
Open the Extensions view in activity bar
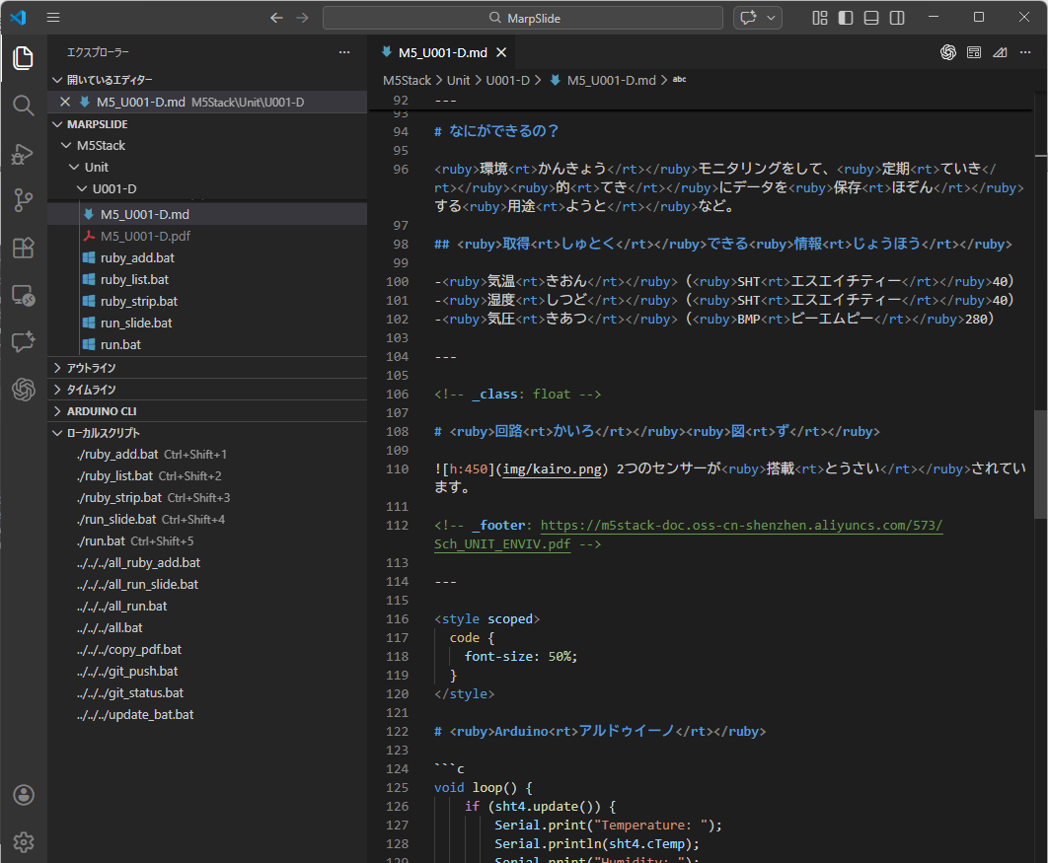pyautogui.click(x=24, y=249)
